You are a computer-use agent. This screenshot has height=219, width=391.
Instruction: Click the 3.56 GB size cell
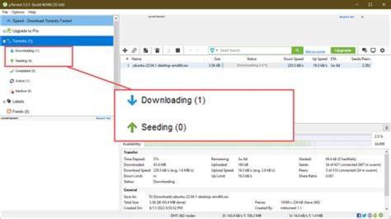click(215, 65)
